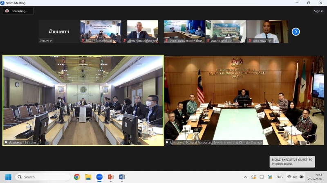Open Word from the taskbar

[121, 177]
